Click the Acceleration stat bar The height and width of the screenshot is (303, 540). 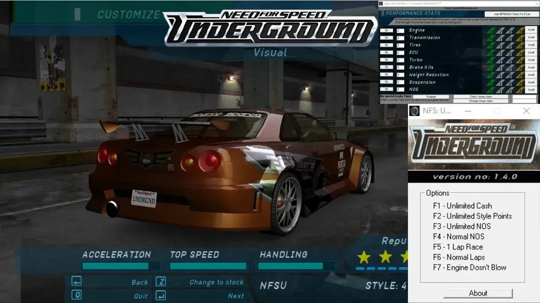click(121, 266)
